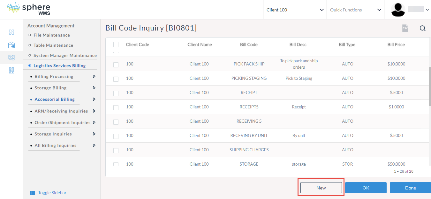The height and width of the screenshot is (199, 431).
Task: Check the PICK PACK SHIP row checkbox
Action: (x=116, y=65)
